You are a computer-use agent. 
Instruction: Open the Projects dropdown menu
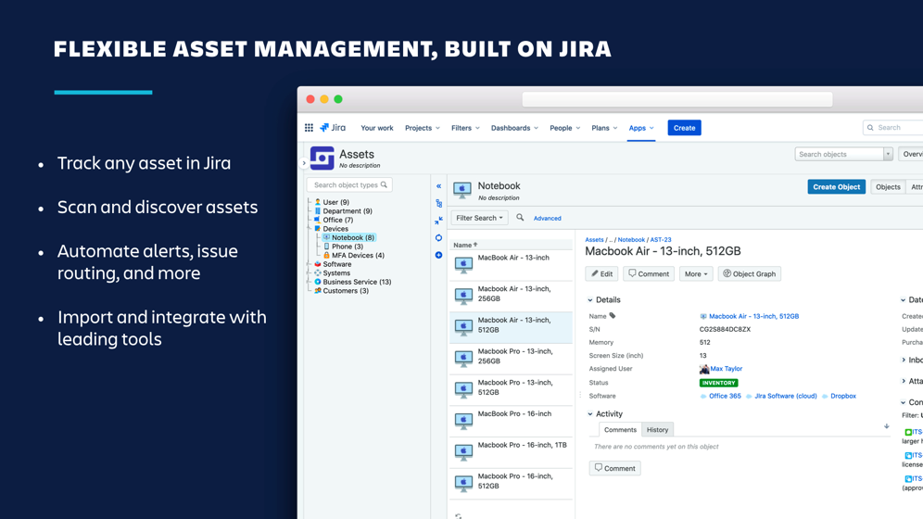tap(422, 128)
